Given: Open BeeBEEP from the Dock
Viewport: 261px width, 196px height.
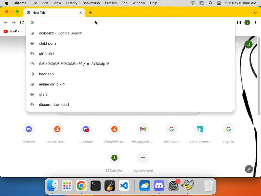Looking at the screenshot, I should point(188,186).
